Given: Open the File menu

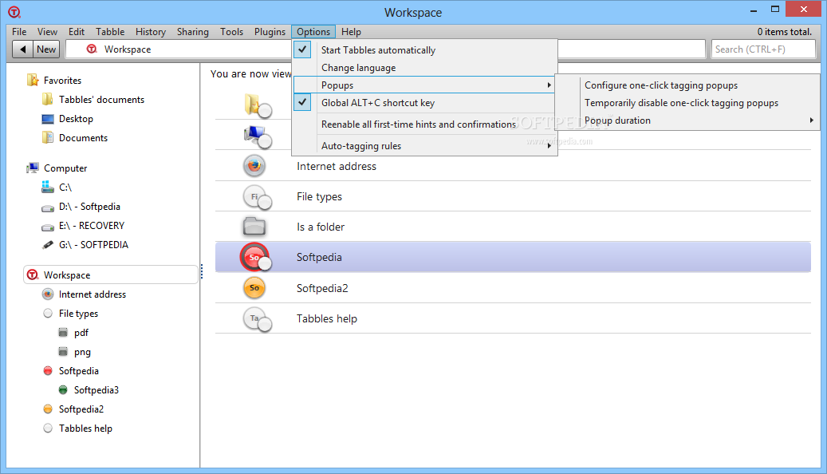Looking at the screenshot, I should pyautogui.click(x=19, y=32).
